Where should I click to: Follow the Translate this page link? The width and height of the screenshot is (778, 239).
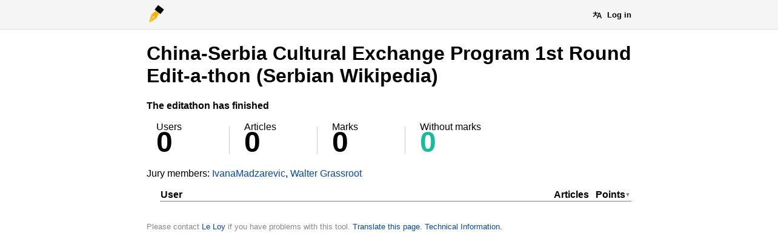386,227
